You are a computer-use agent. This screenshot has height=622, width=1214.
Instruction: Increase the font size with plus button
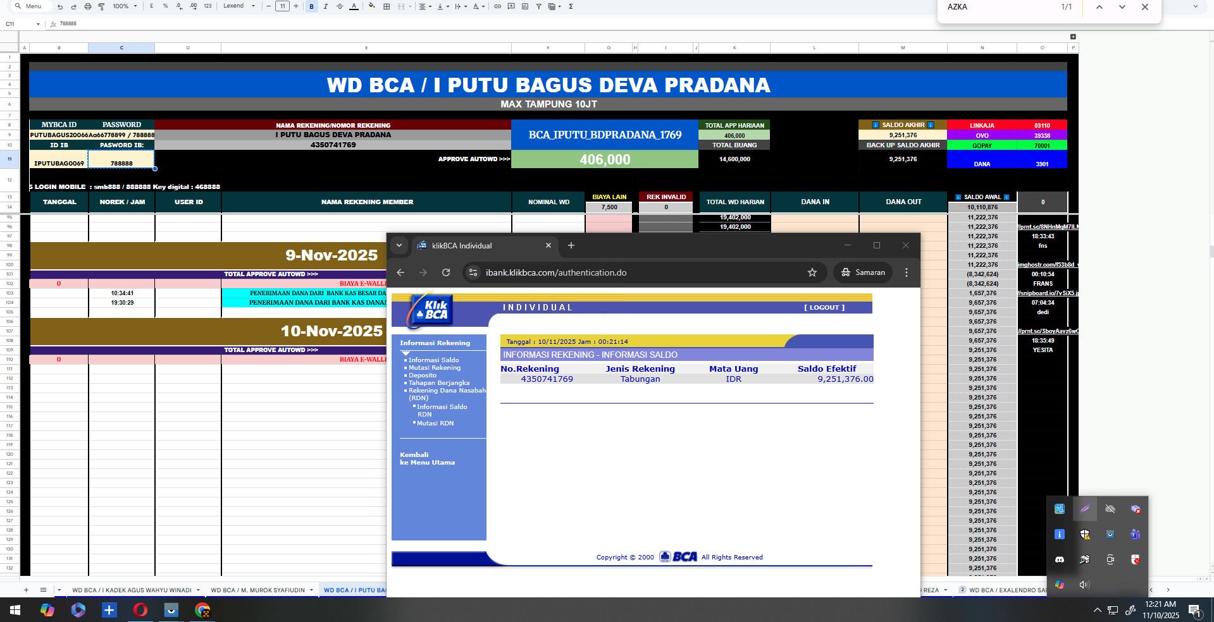[x=296, y=6]
